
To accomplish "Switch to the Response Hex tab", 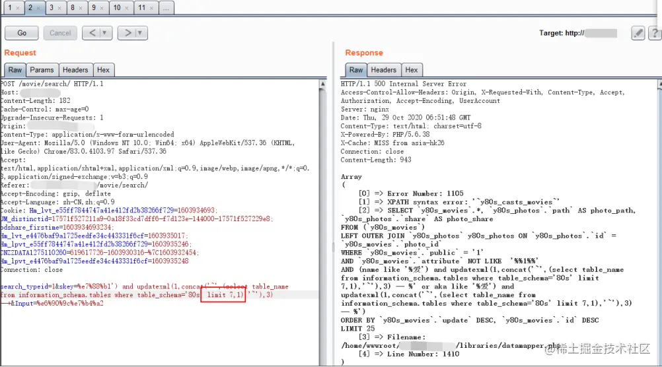I will pos(412,70).
